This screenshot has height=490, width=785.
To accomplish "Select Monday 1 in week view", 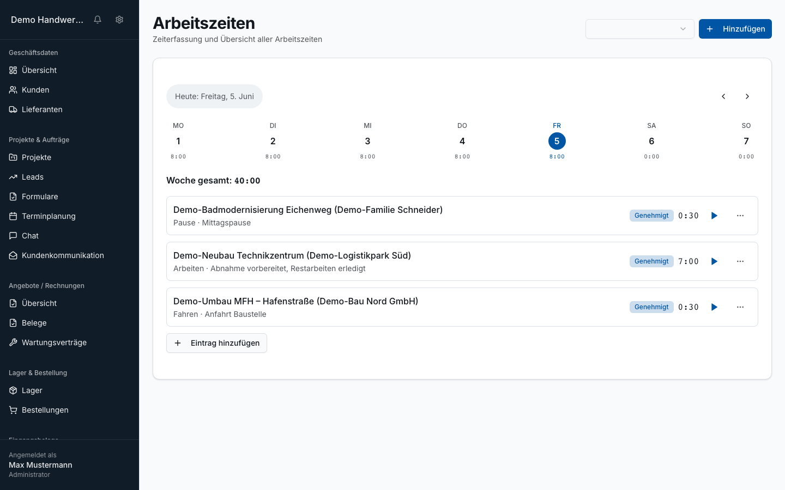I will [x=178, y=141].
